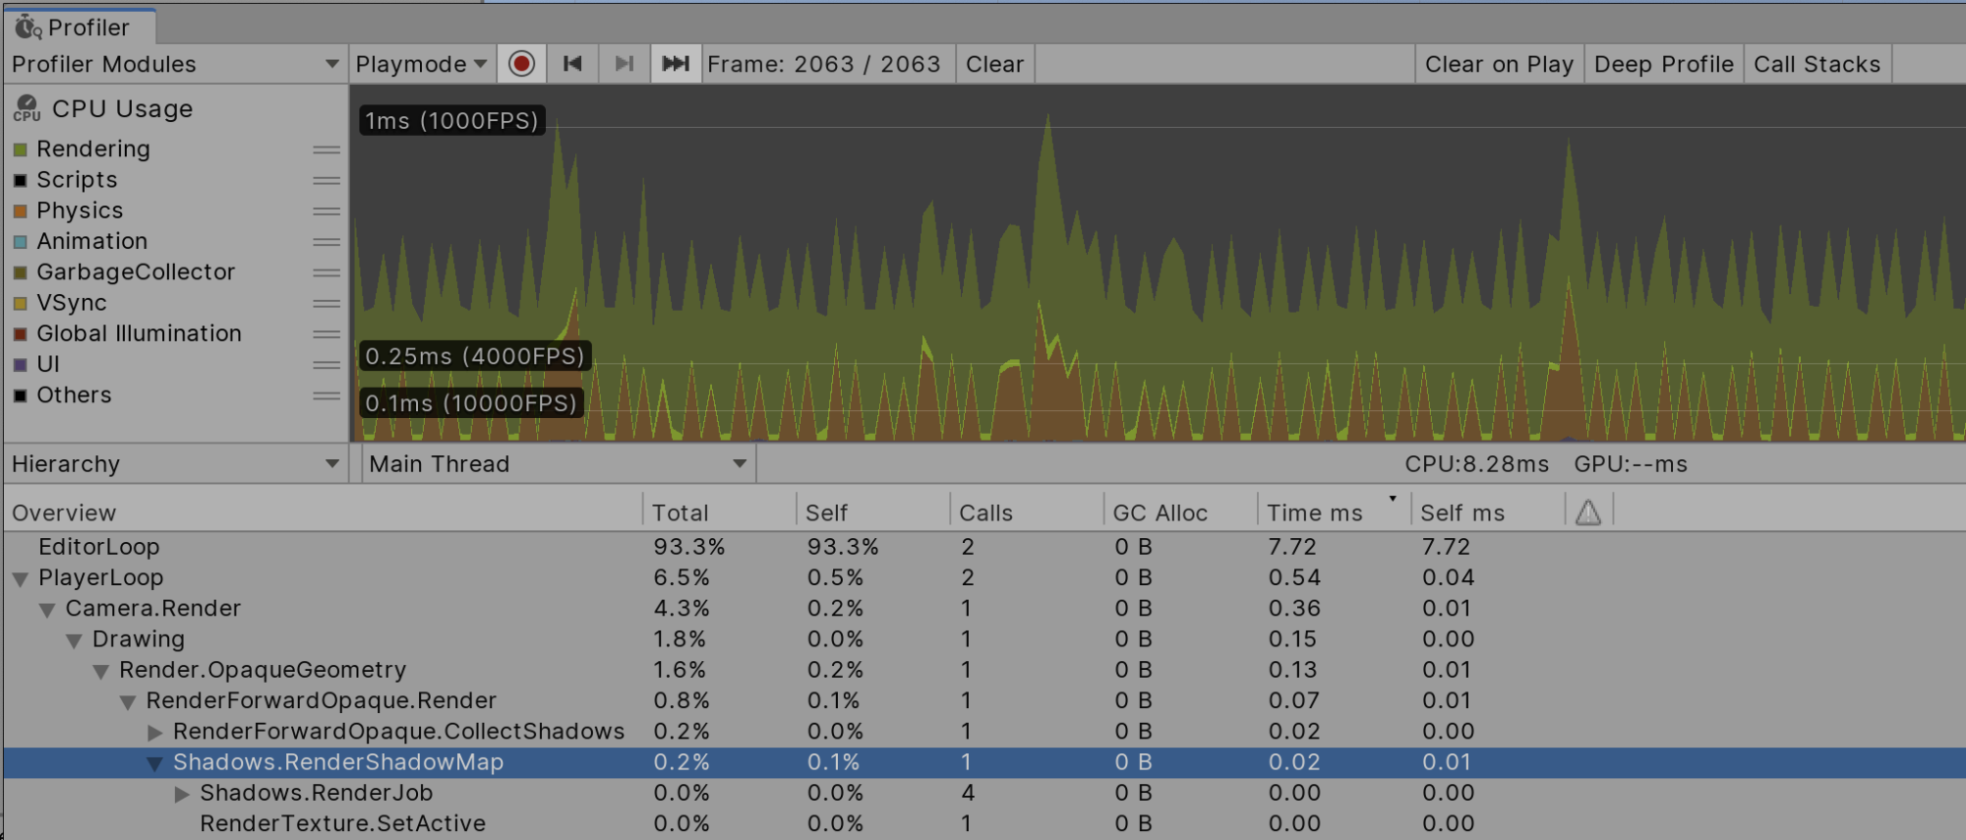Viewport: 1966px width, 840px height.
Task: Click the CPU Usage module icon
Action: point(27,108)
